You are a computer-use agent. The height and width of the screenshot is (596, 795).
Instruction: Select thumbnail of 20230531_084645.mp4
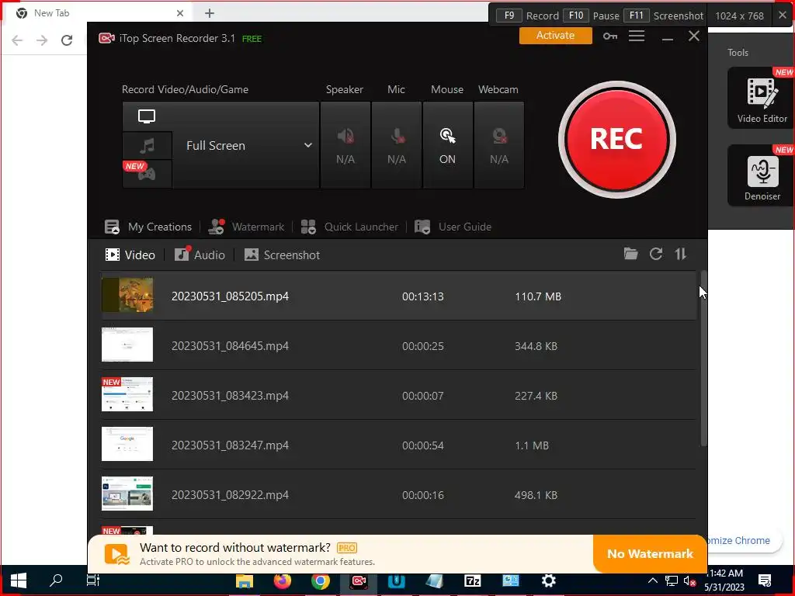127,345
